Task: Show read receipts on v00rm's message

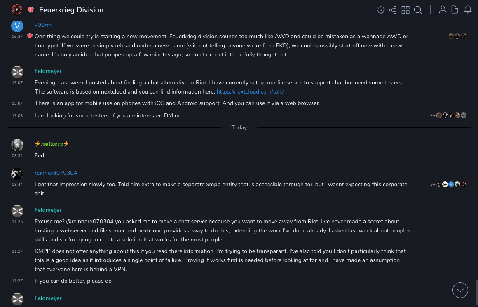Action: [457, 36]
